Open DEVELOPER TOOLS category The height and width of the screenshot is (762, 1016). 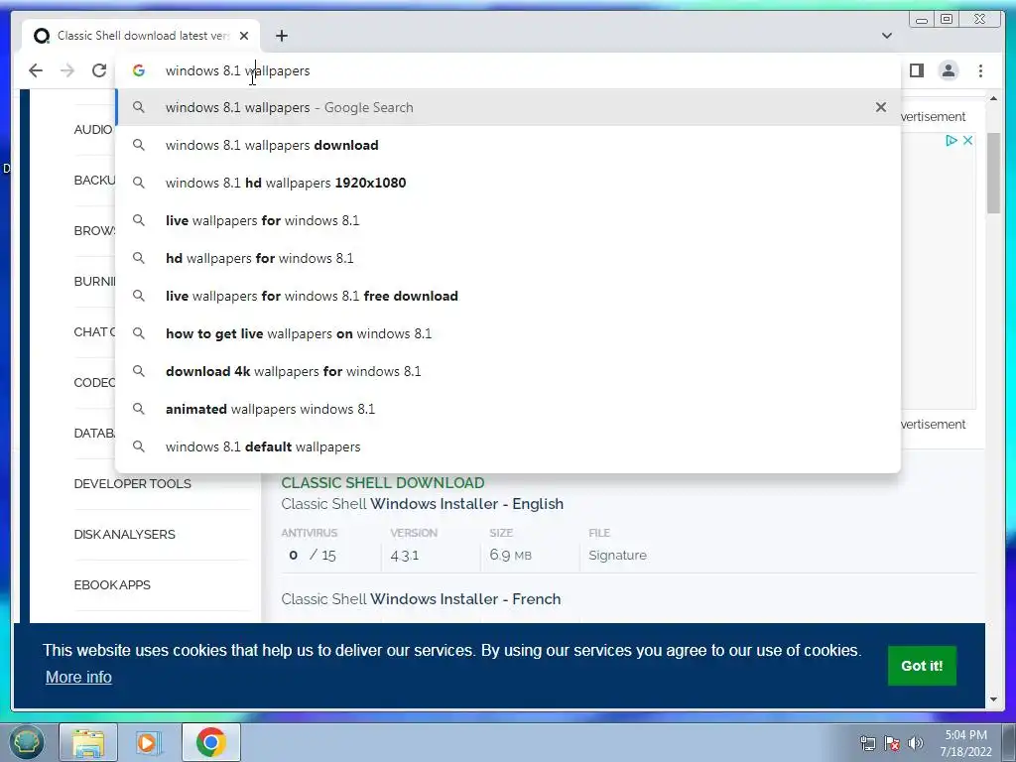(132, 484)
